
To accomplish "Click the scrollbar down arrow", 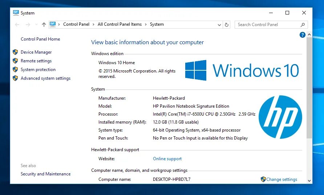I will coord(309,181).
